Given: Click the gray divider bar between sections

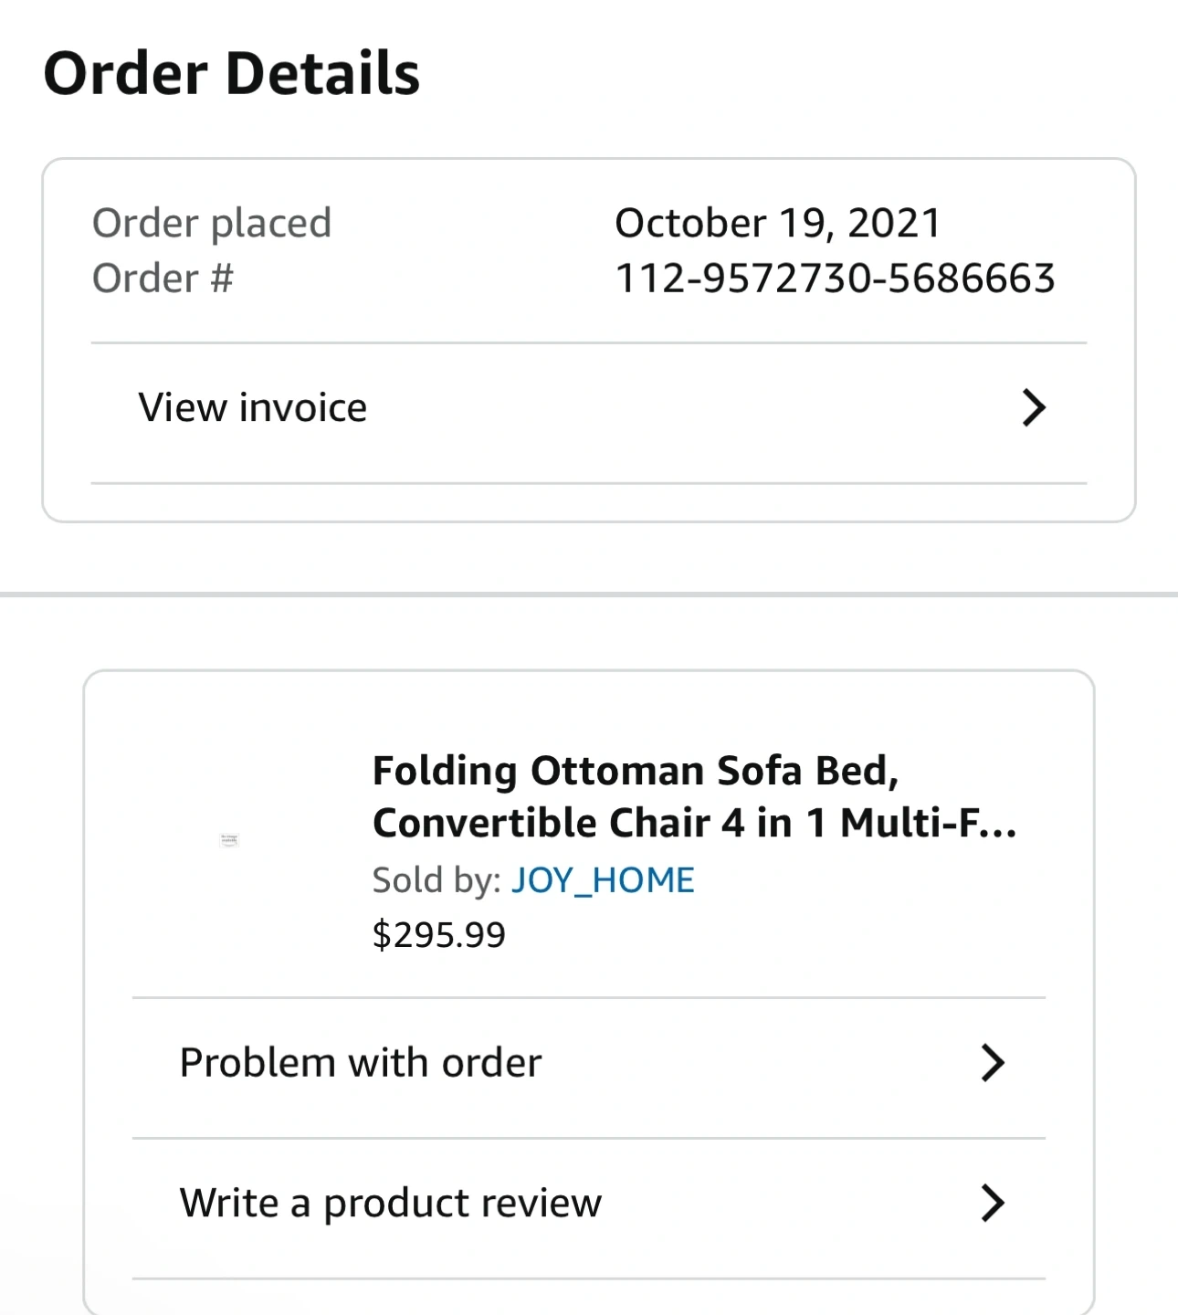Looking at the screenshot, I should coord(589,594).
